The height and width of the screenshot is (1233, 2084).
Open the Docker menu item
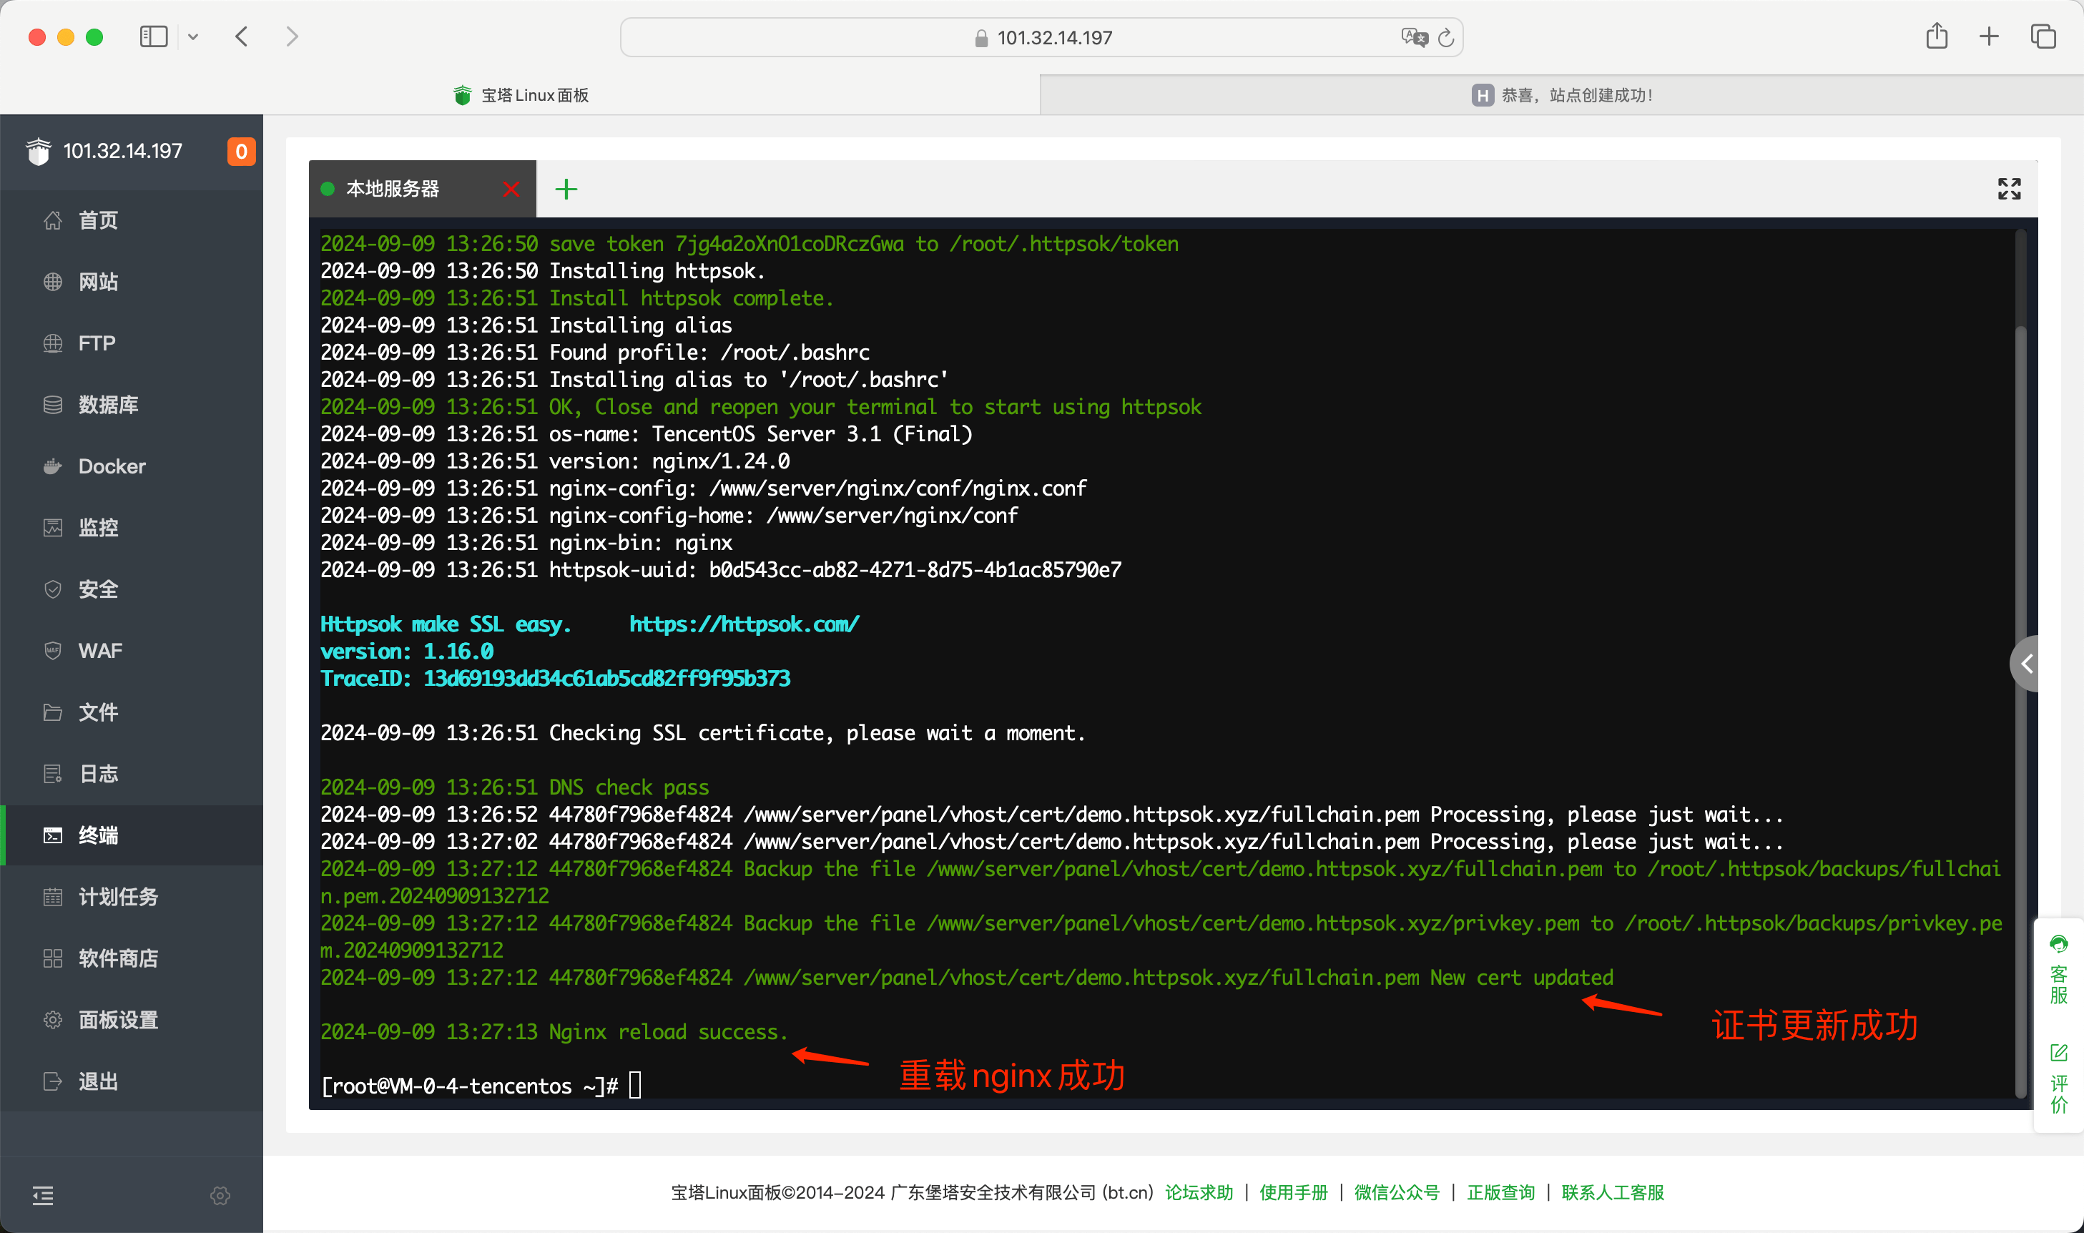pos(132,466)
